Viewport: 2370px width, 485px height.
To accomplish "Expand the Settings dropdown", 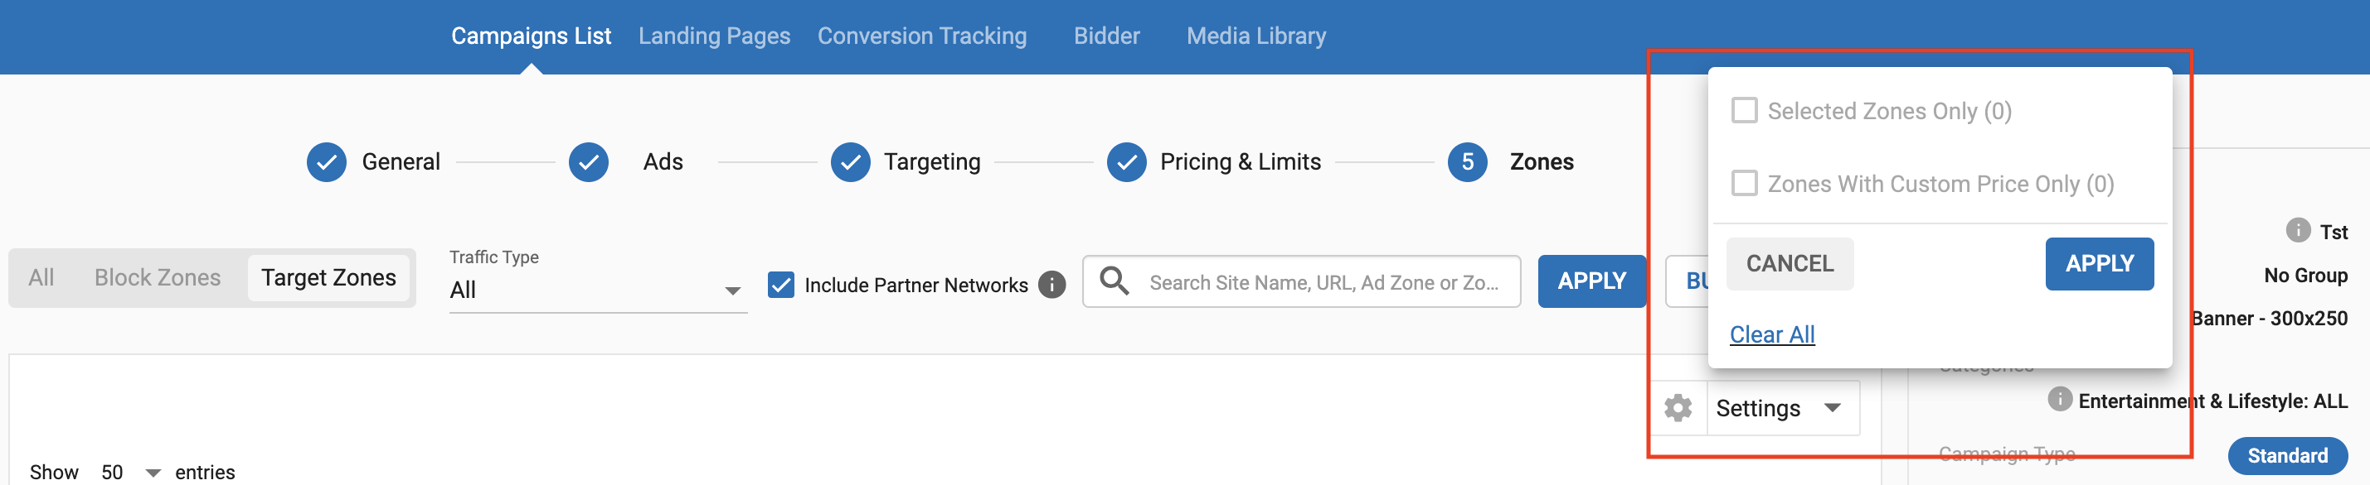I will pyautogui.click(x=1781, y=408).
